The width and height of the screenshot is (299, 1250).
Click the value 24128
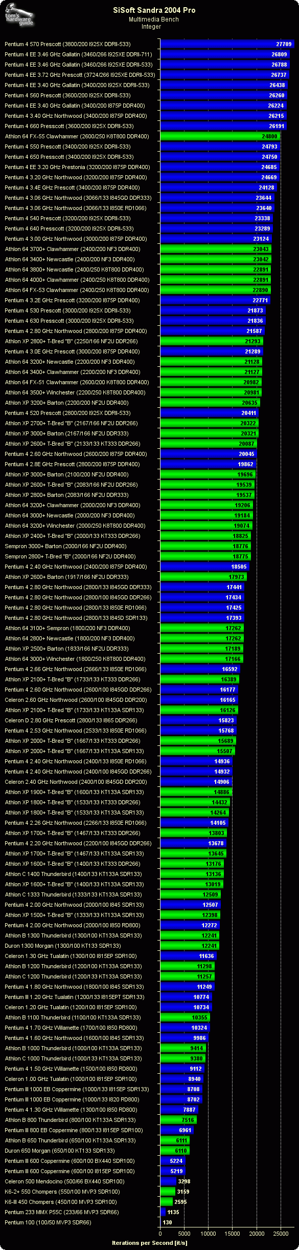point(266,187)
